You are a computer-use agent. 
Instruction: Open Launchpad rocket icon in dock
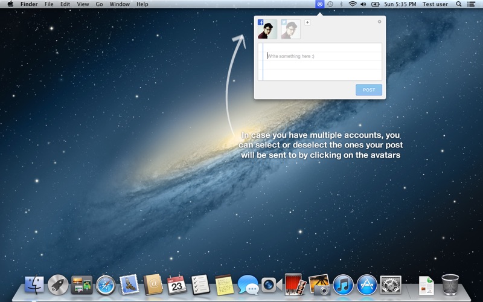[58, 284]
